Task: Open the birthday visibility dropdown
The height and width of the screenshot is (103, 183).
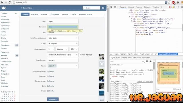Action: pos(63,55)
